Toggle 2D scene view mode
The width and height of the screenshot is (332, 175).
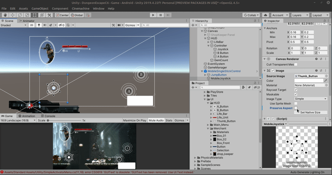32,25
